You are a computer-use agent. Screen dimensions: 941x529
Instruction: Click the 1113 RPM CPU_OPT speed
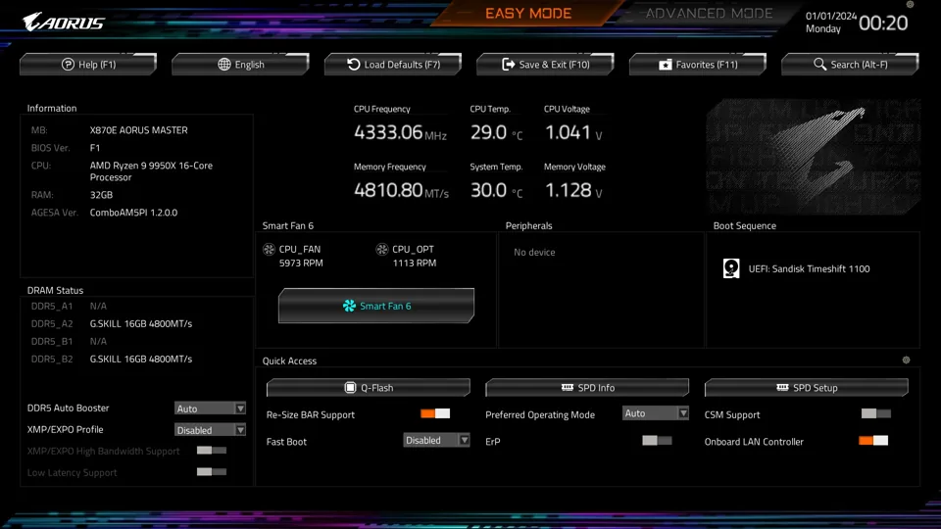pos(414,263)
